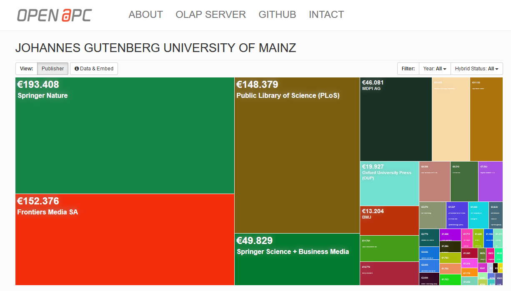Viewport: 511px width, 291px height.
Task: Navigate to the INTACT menu item
Action: click(x=326, y=15)
